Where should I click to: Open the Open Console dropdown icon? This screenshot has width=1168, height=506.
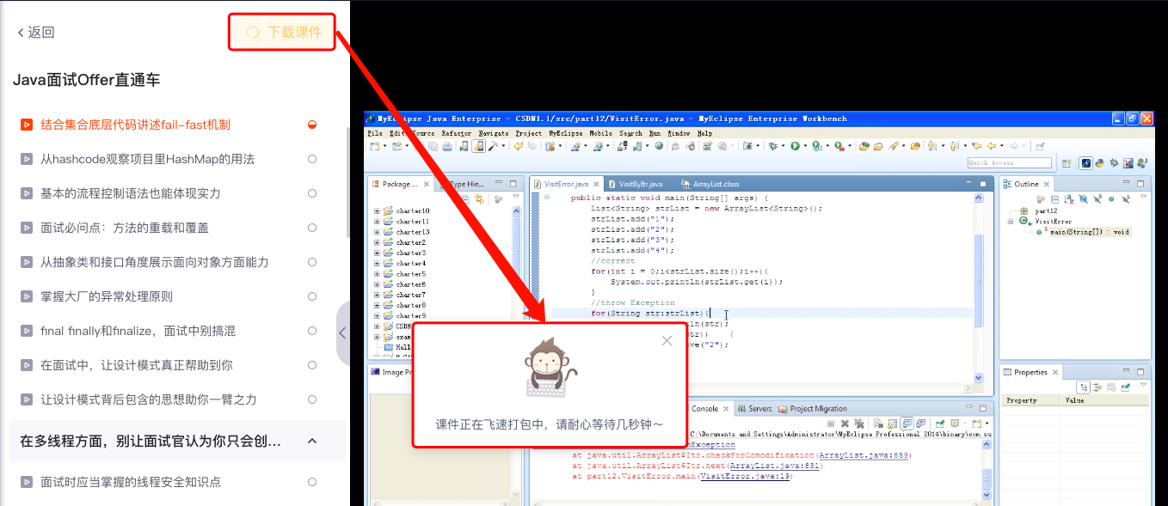tap(977, 424)
